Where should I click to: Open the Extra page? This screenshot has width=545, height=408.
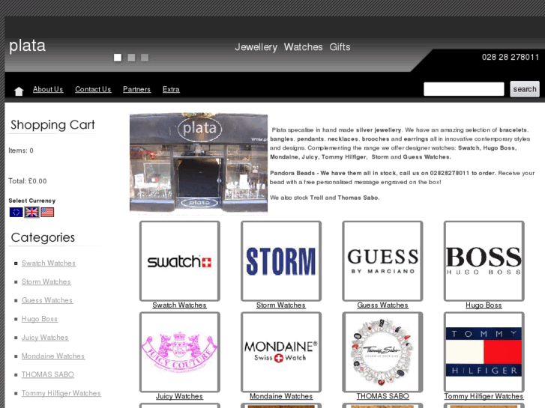click(171, 89)
